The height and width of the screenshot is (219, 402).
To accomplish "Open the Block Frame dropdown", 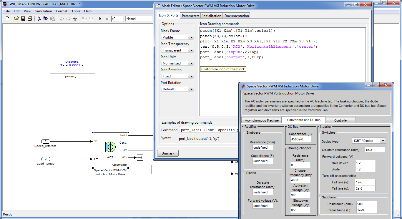I will click(x=177, y=37).
